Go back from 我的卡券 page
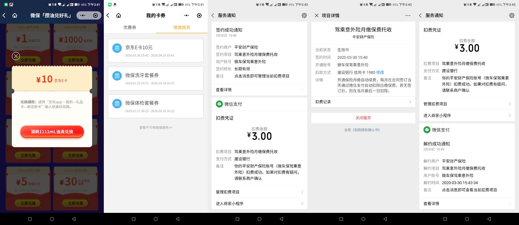 [x=108, y=15]
